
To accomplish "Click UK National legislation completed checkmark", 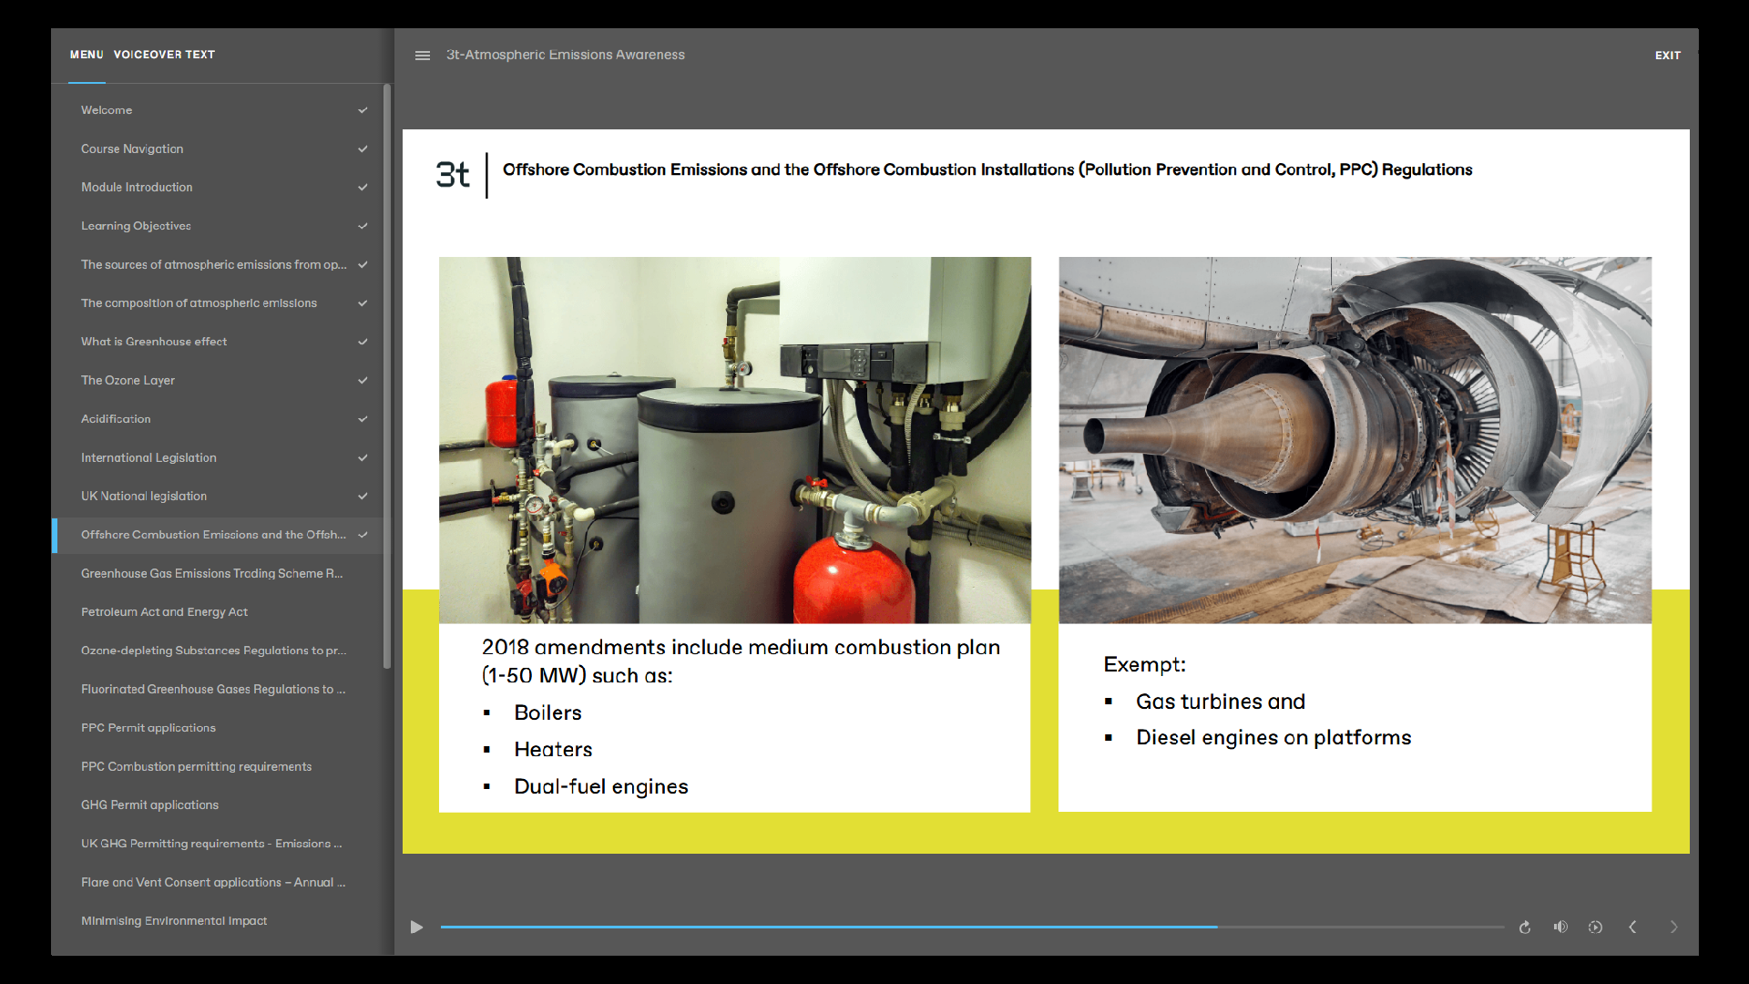I will pyautogui.click(x=363, y=497).
